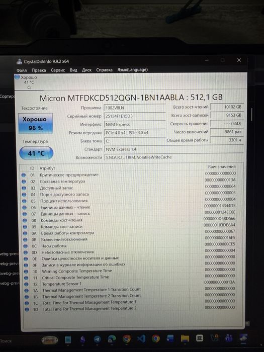Click the Хорошо 96 % health status button
Screen dimensions: 264x352
point(36,123)
